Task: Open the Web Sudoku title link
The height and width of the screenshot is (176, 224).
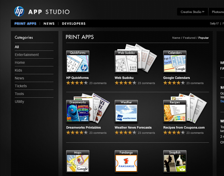Action: pyautogui.click(x=124, y=78)
